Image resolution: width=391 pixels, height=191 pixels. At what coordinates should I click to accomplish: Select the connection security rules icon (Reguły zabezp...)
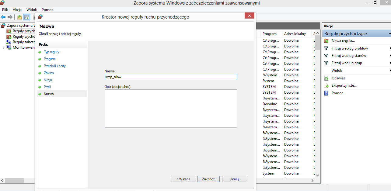pyautogui.click(x=9, y=42)
